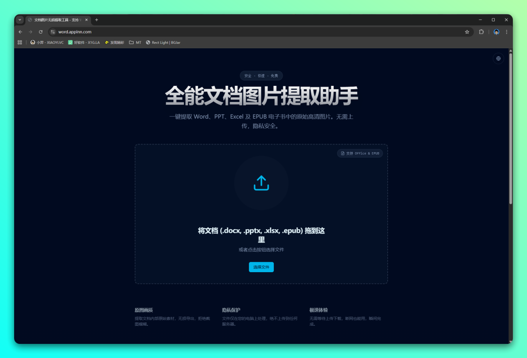
Task: Open the 好软件 - X1G.LA bookmark
Action: pos(84,42)
